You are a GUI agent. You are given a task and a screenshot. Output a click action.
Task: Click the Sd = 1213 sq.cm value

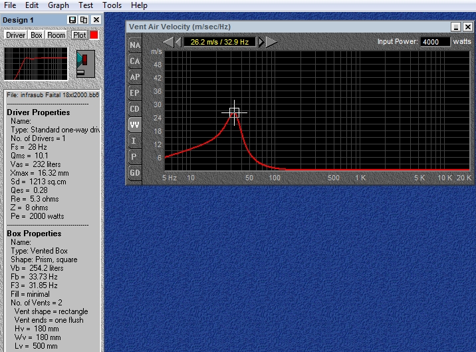(39, 182)
